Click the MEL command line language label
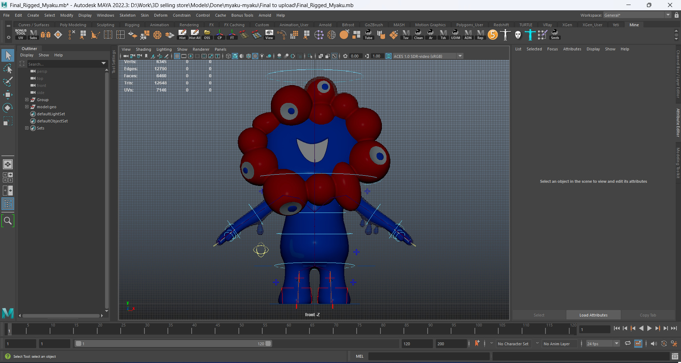The image size is (681, 363). click(359, 356)
